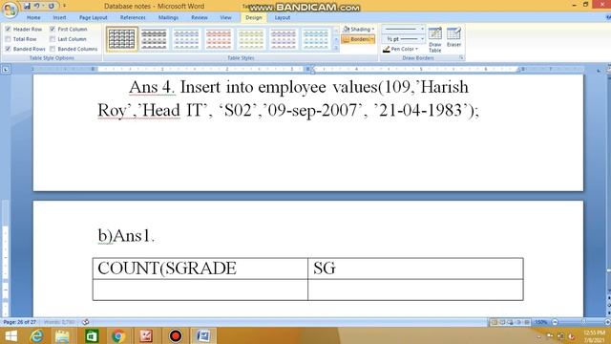Switch to the Page Layout tab

94,17
